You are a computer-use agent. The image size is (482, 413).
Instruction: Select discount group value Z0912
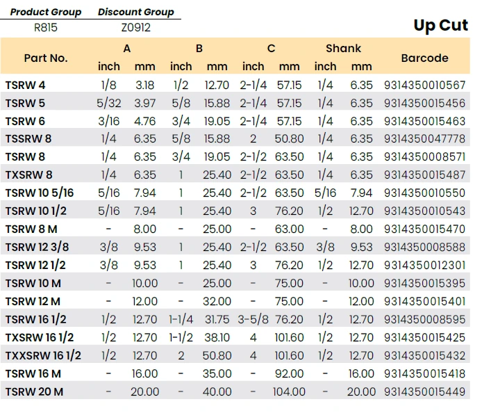point(135,28)
